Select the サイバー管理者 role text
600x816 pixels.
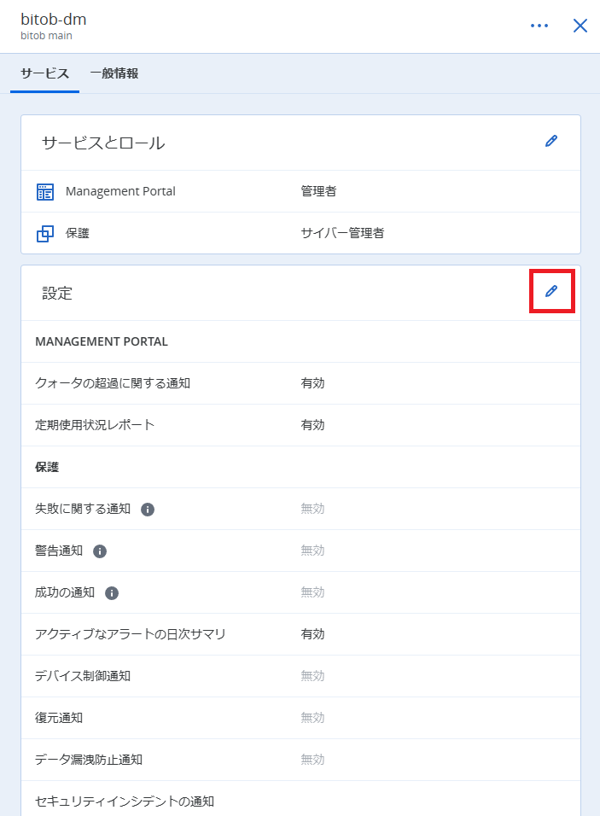tap(342, 233)
